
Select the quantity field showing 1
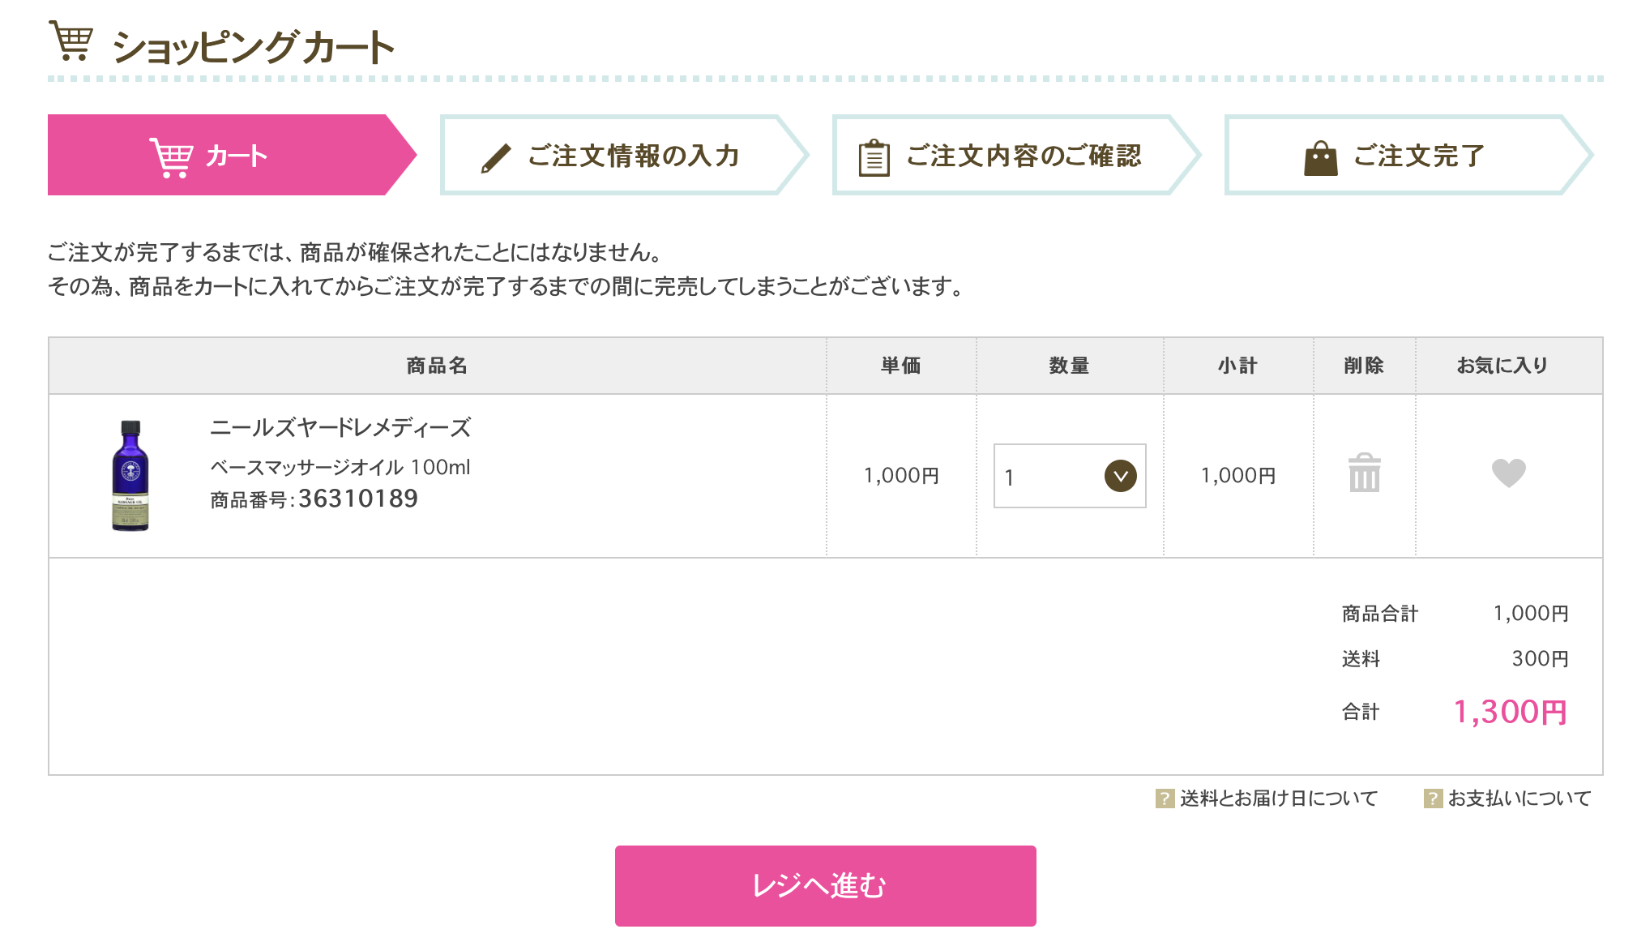pyautogui.click(x=1070, y=476)
